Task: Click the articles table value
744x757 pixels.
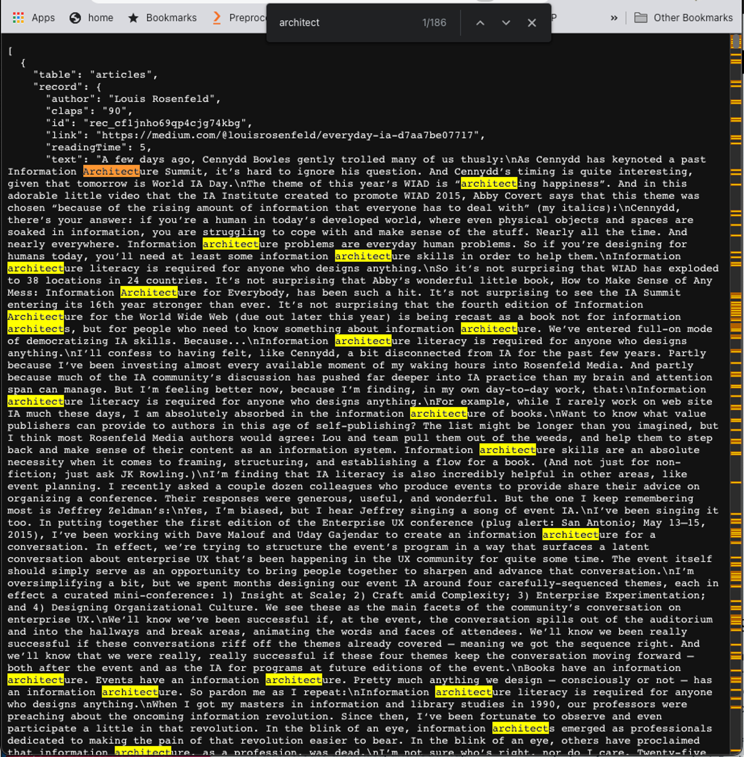Action: coord(121,75)
